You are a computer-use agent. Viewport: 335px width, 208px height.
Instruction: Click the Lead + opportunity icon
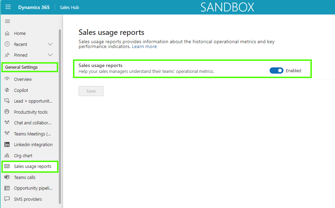tap(7, 101)
